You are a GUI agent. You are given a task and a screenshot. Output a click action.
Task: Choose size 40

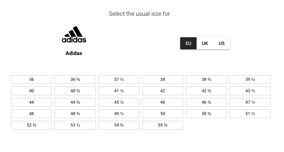click(31, 91)
